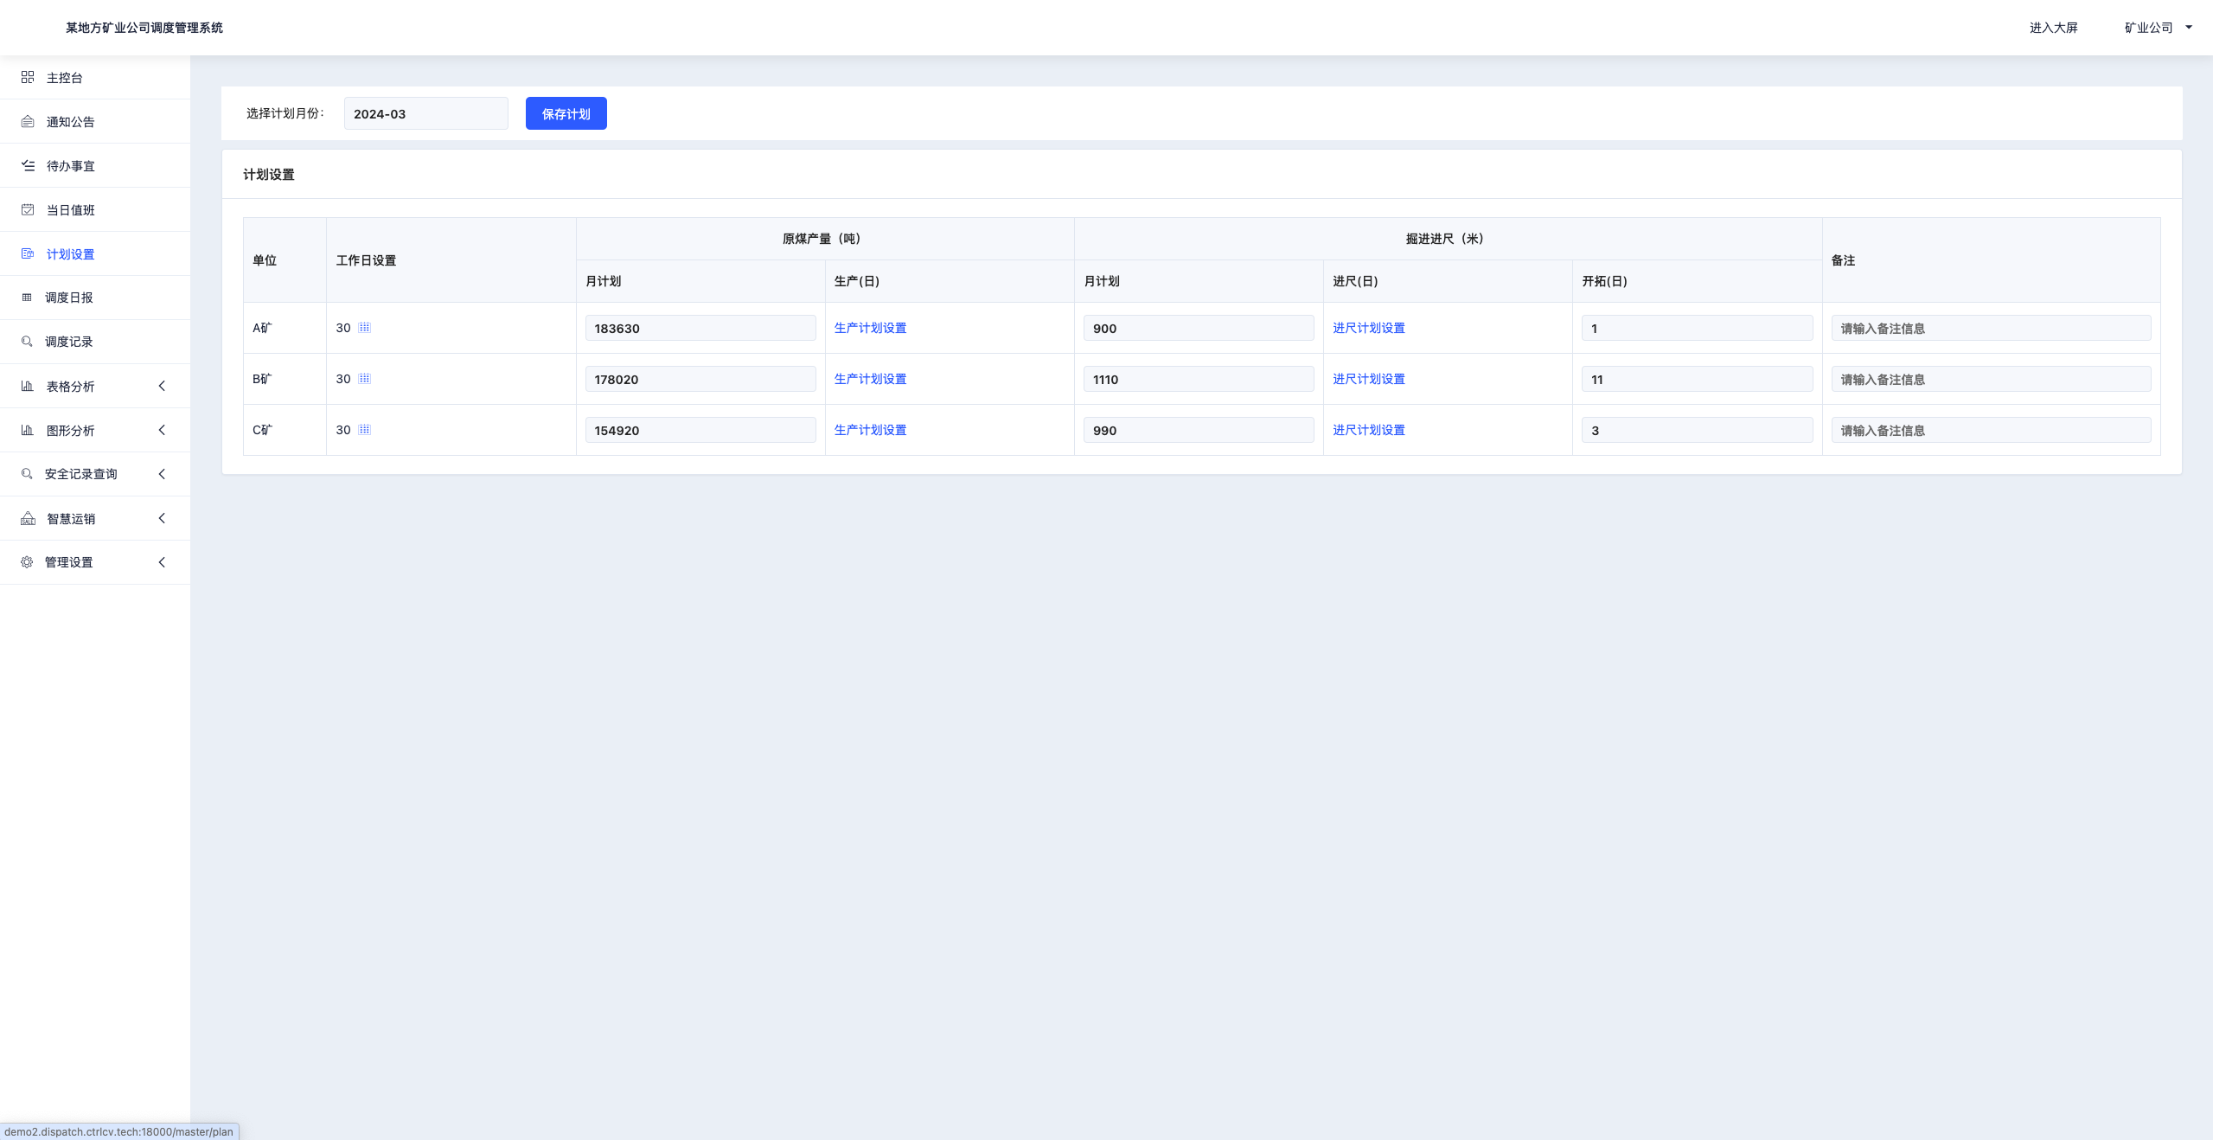Expand the 表格分析 submenu chevron
This screenshot has width=2213, height=1140.
click(x=162, y=386)
